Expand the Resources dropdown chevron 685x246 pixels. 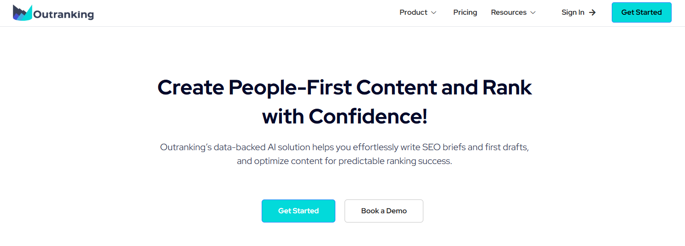(533, 13)
